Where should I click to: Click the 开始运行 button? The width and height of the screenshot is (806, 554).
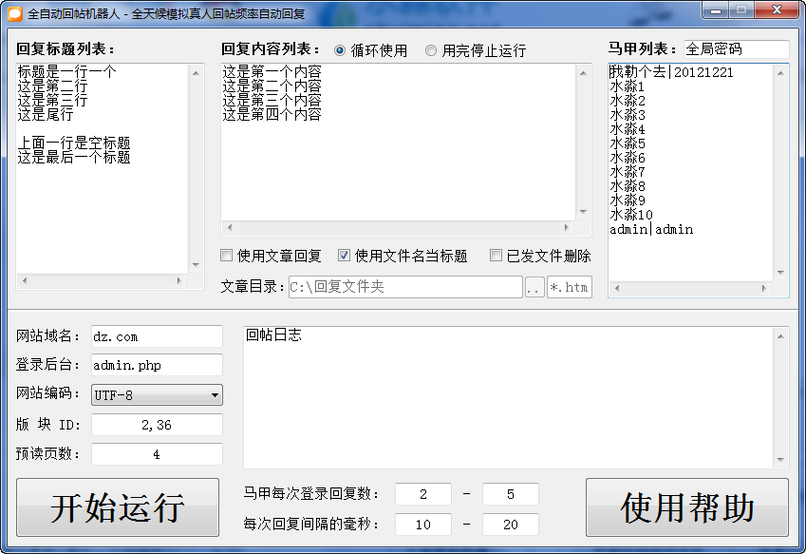tap(118, 507)
